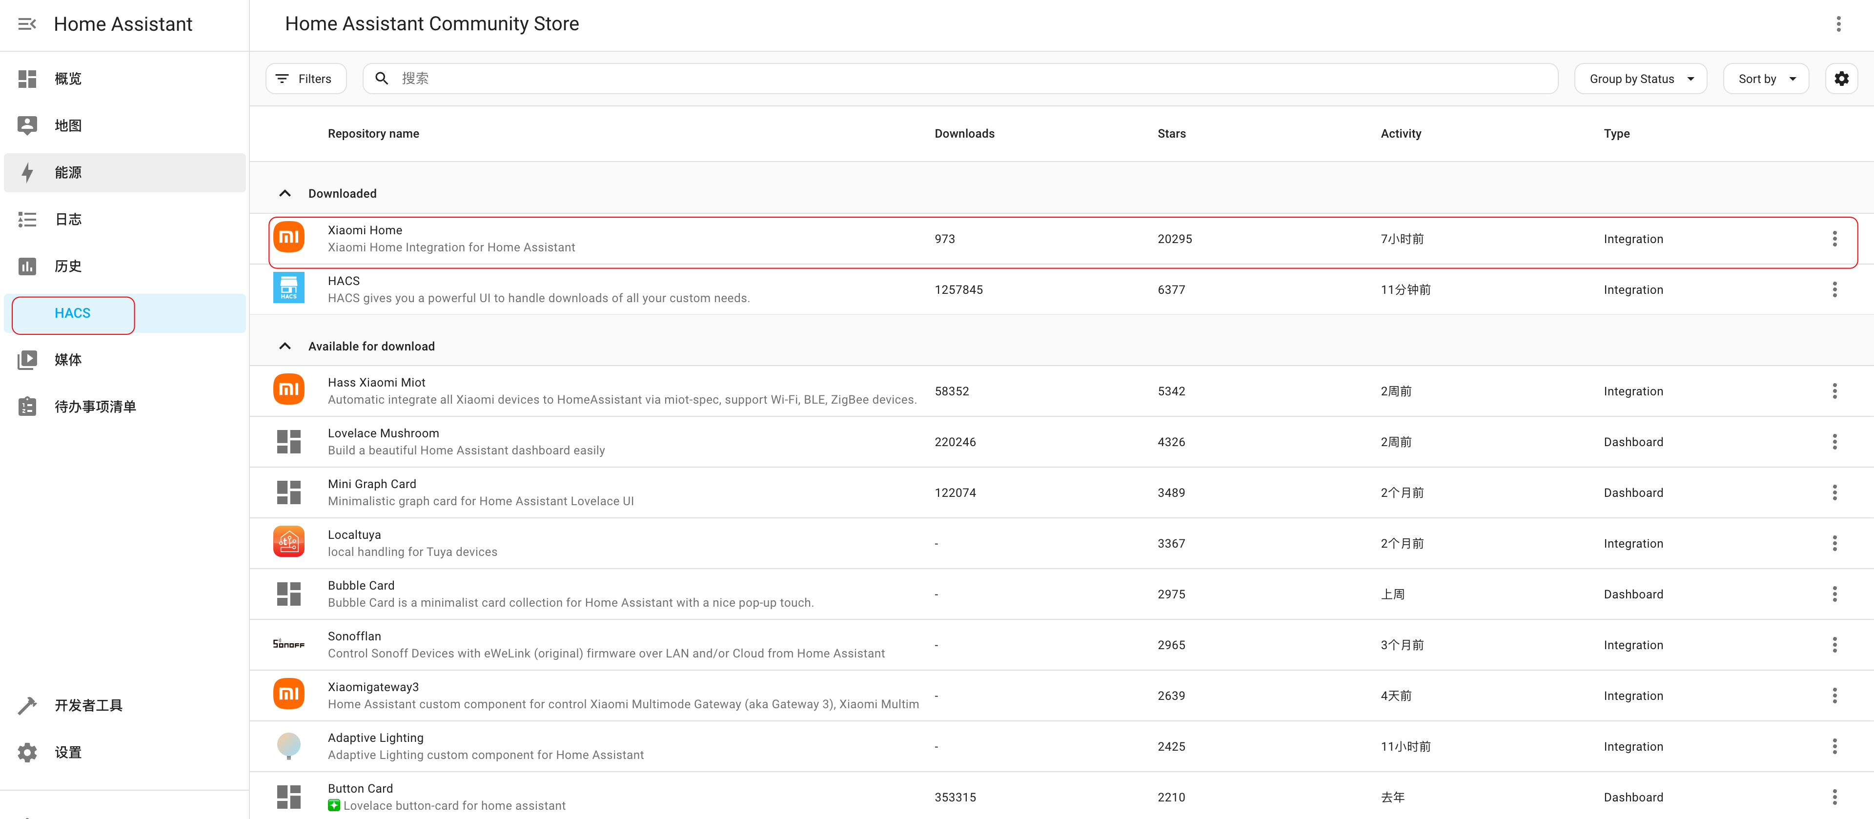This screenshot has width=1874, height=819.
Task: Click the 1257845 downloads value for HACS
Action: [958, 289]
